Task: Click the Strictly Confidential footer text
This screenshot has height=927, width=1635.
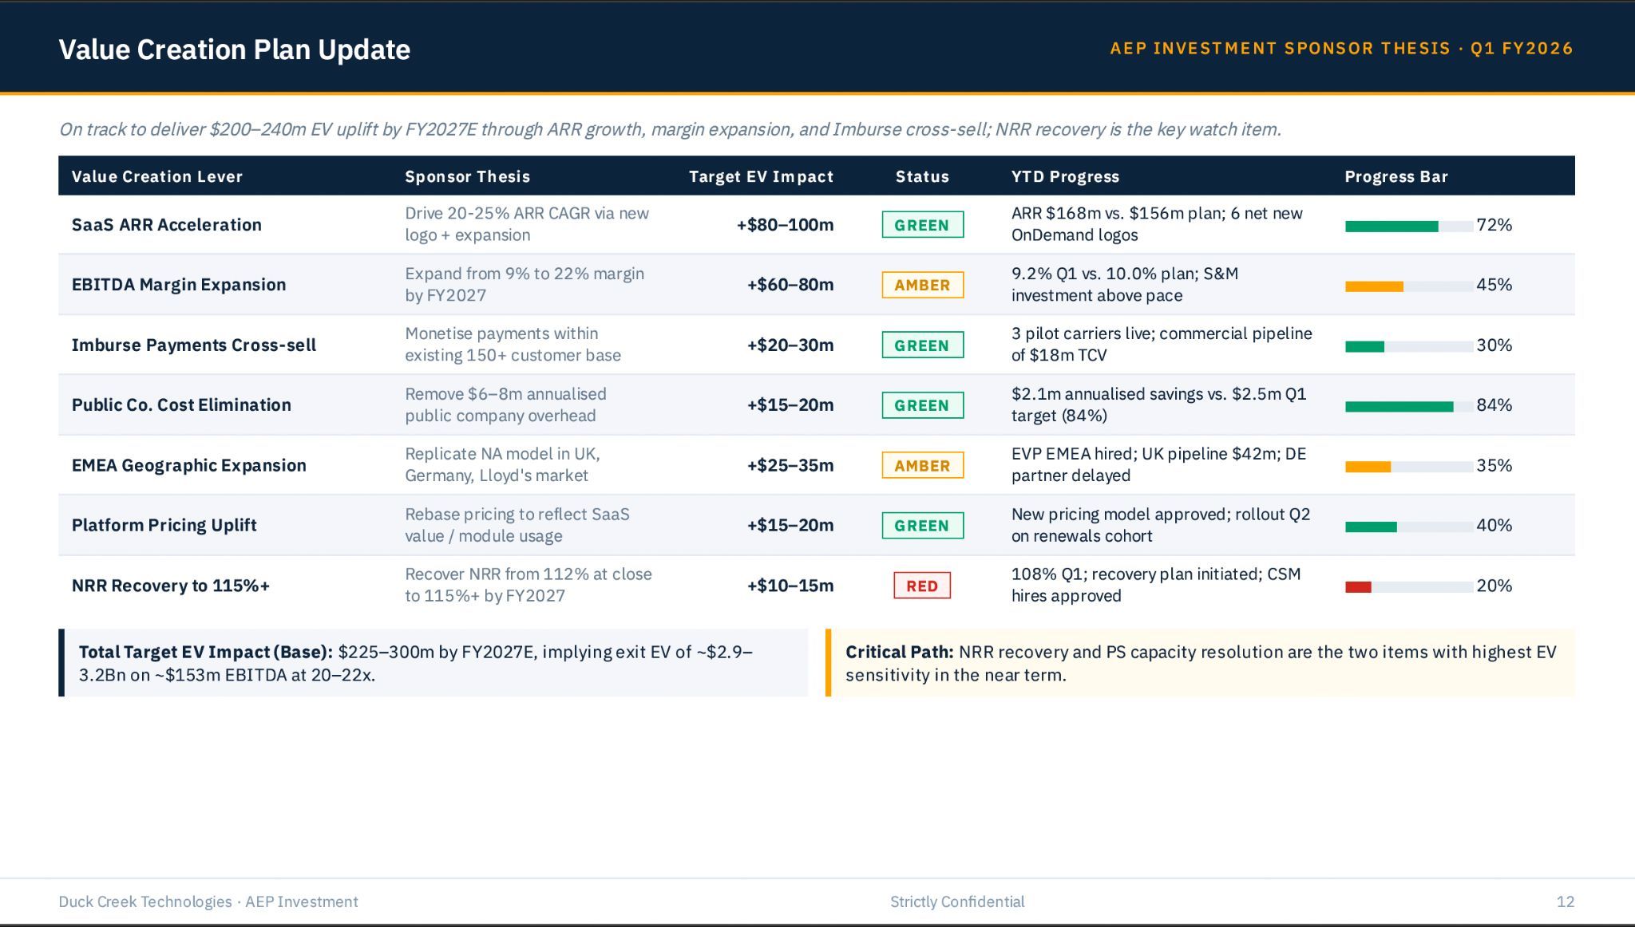Action: point(957,901)
